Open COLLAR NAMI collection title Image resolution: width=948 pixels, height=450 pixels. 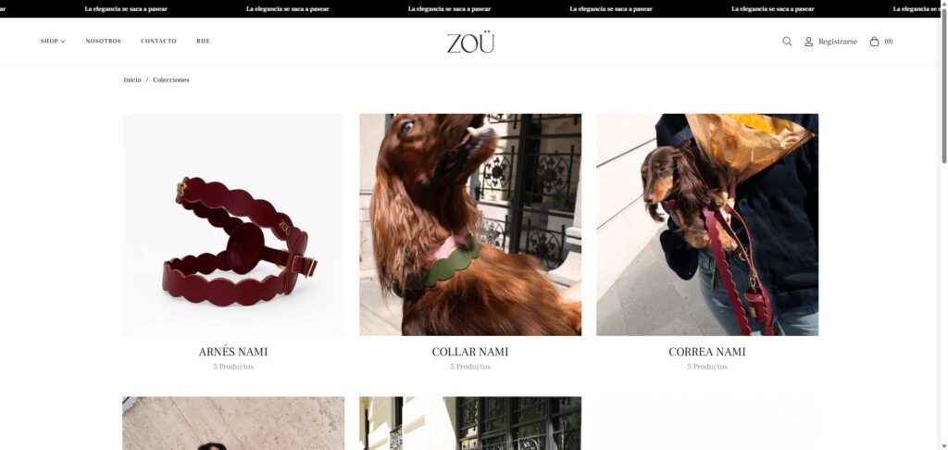pos(470,352)
